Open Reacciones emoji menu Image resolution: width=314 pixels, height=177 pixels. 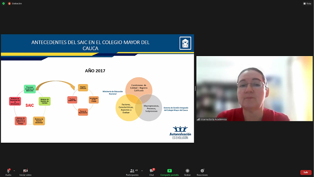(202, 172)
